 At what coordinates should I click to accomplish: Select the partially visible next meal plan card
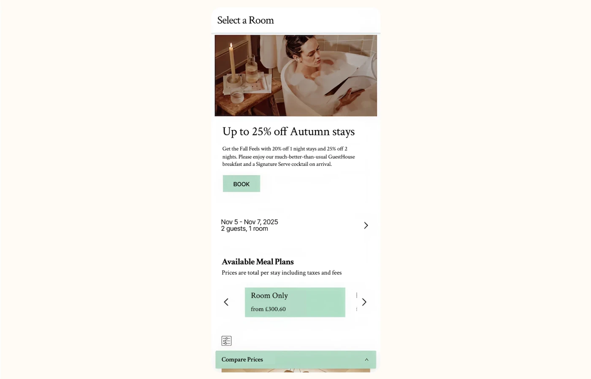click(357, 302)
